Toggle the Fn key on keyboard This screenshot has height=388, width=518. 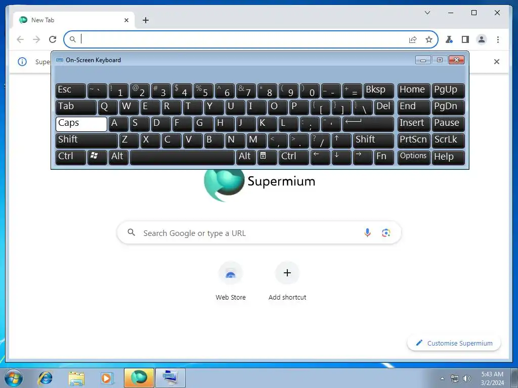[x=384, y=158]
